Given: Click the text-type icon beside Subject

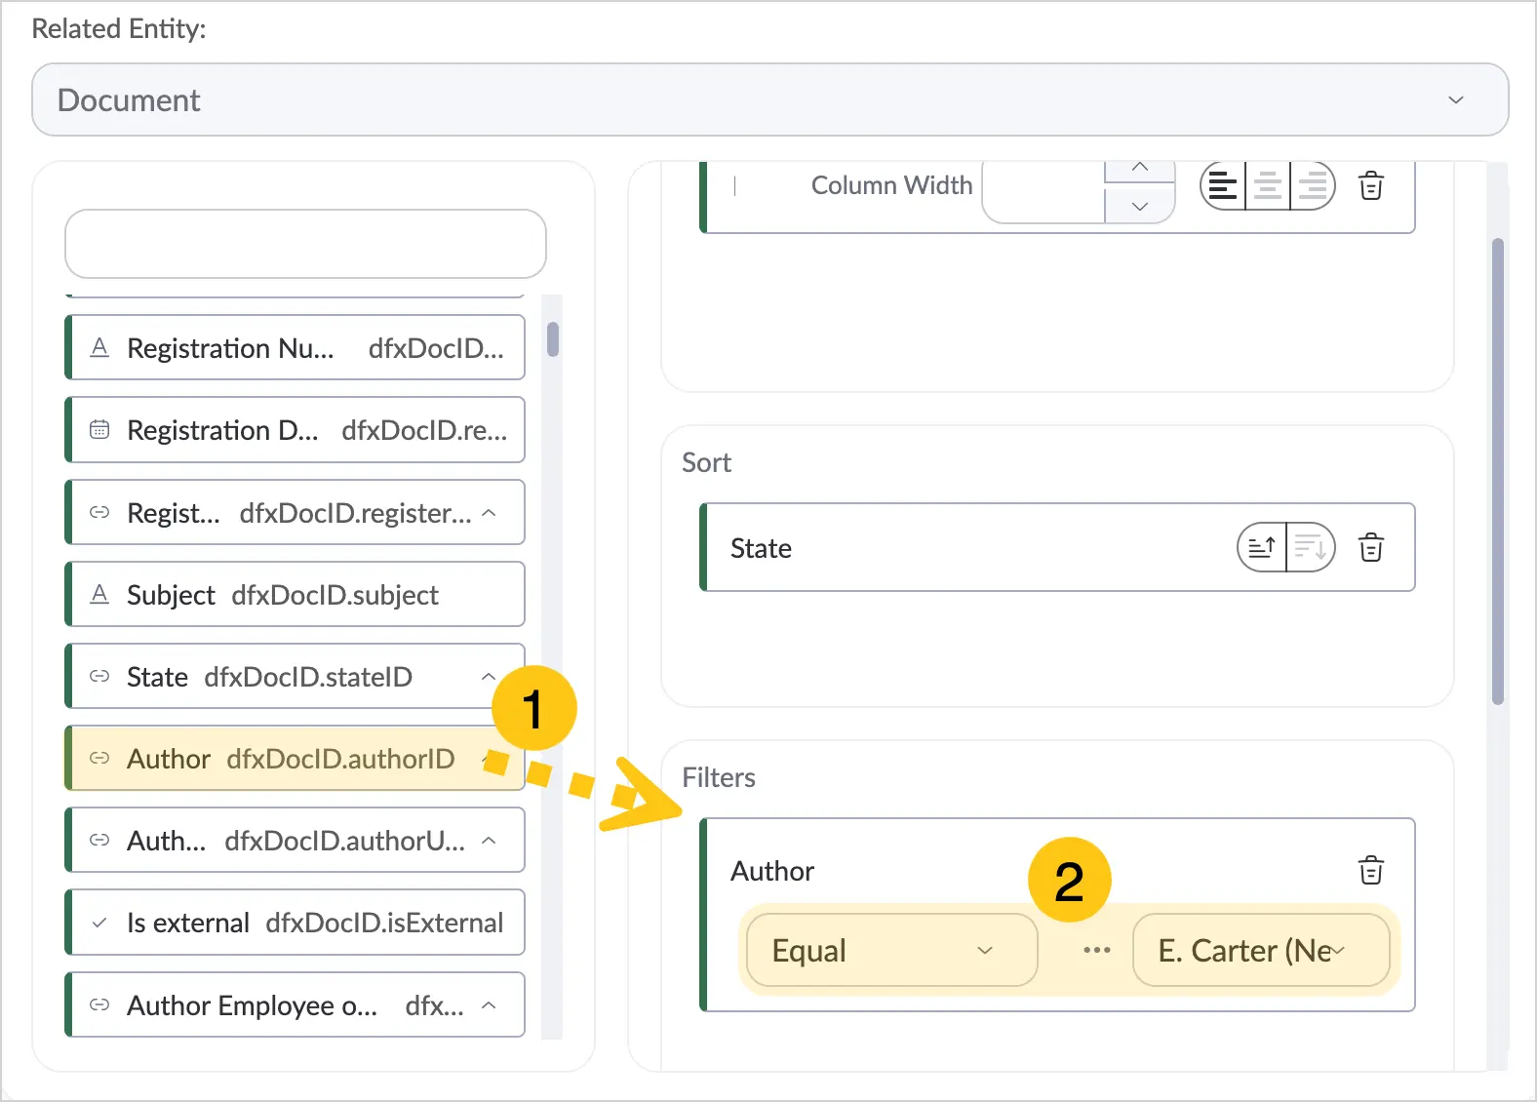Looking at the screenshot, I should pyautogui.click(x=99, y=594).
